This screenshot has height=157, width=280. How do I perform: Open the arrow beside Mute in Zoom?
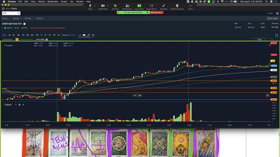(95, 6)
